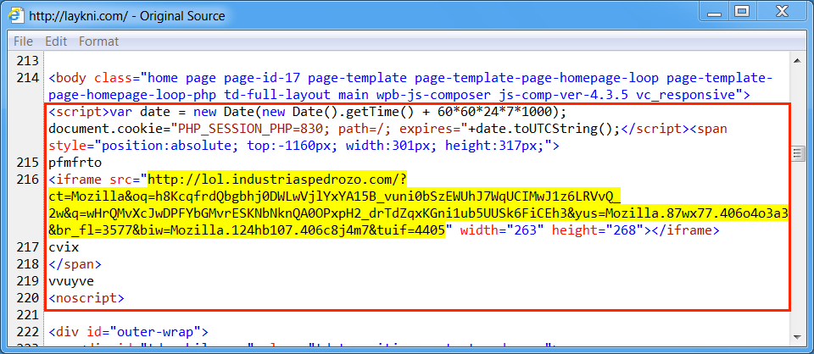Open the Edit menu

56,41
